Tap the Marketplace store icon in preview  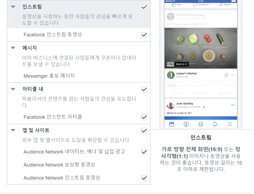201,124
